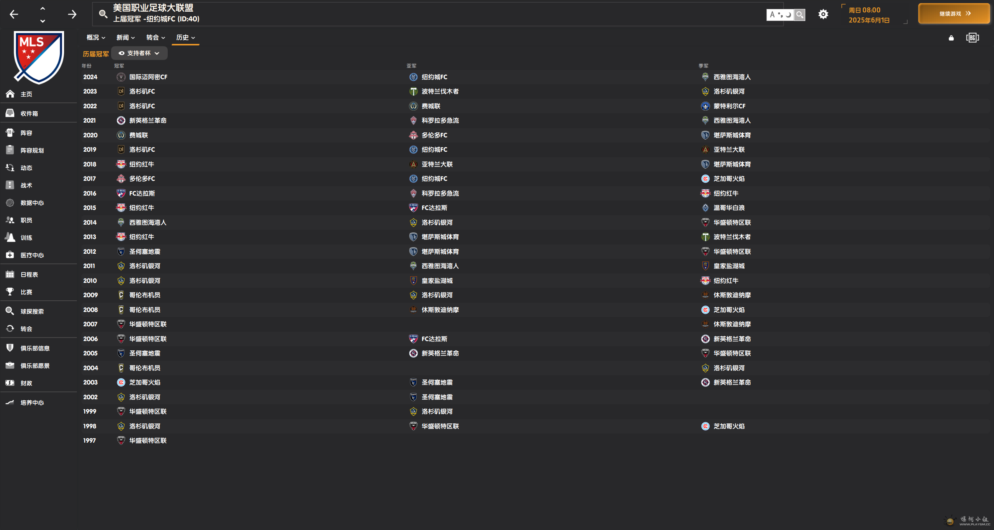
Task: Open 训练 training cone icon
Action: [10, 237]
